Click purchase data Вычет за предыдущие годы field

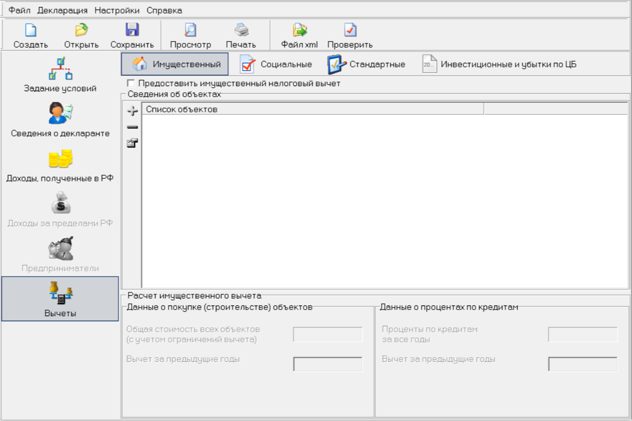click(328, 364)
